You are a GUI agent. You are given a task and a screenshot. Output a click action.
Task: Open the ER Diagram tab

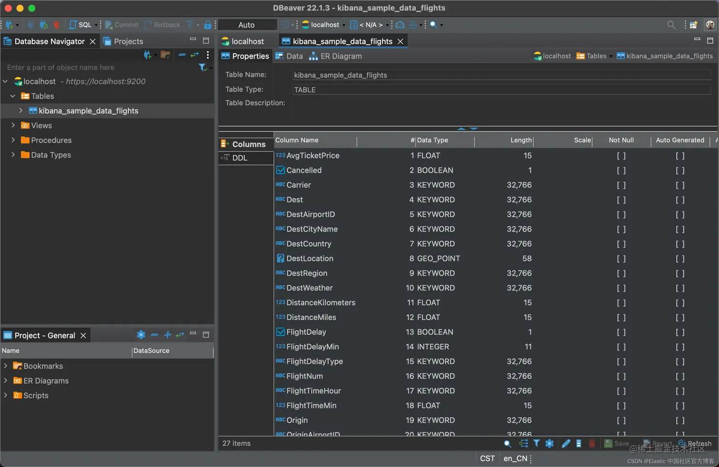(x=335, y=56)
